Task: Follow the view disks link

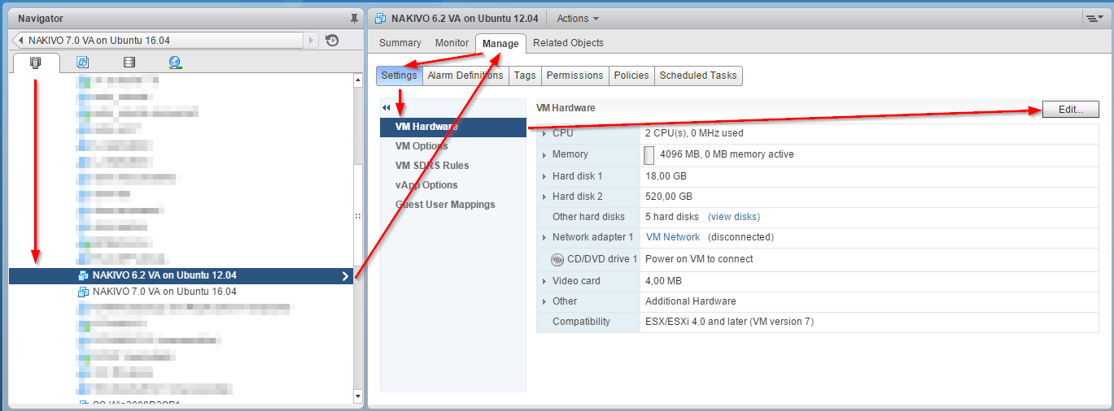Action: [734, 217]
